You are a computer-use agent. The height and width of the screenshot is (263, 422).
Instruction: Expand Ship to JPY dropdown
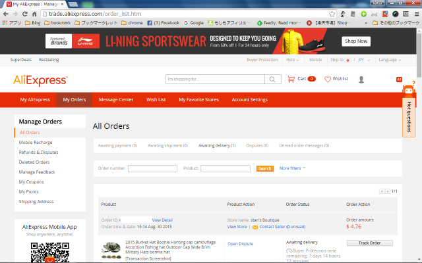point(350,60)
